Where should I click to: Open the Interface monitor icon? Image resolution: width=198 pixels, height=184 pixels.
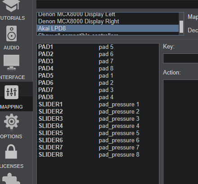click(11, 62)
